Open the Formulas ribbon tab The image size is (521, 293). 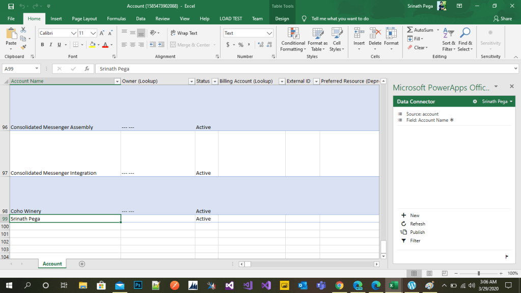tap(116, 19)
